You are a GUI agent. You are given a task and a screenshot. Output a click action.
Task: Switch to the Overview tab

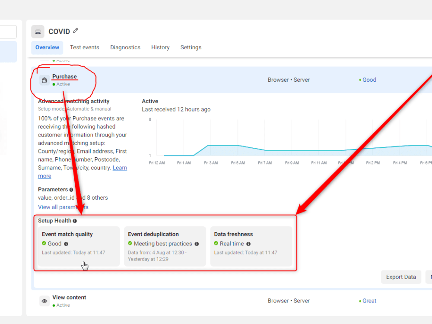pos(47,48)
